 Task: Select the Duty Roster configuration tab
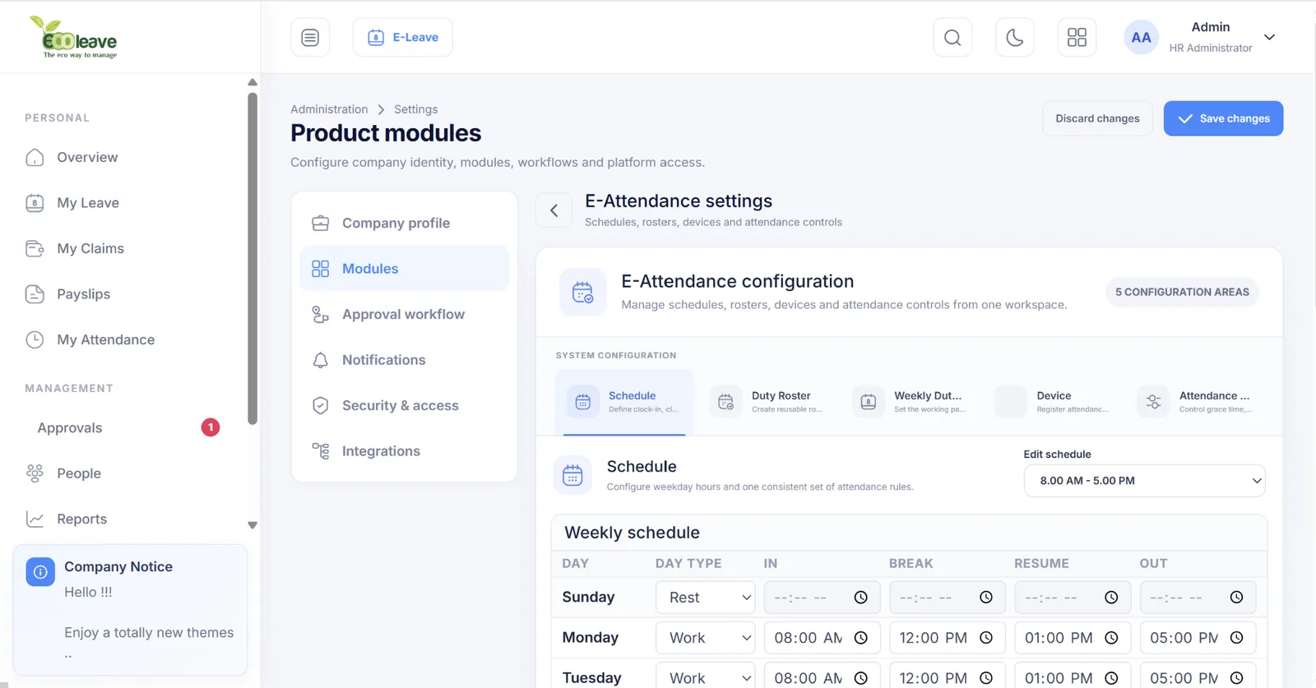[x=767, y=402]
